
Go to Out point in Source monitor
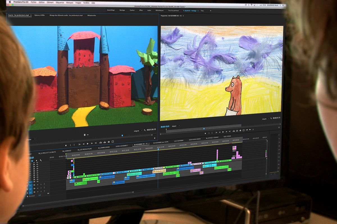[96, 143]
